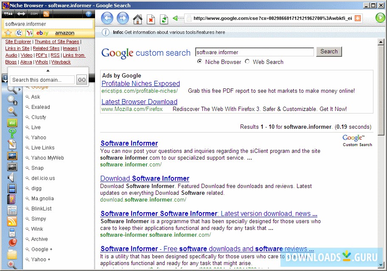Click the Alexa link
This screenshot has width=387, height=271.
click(x=26, y=62)
